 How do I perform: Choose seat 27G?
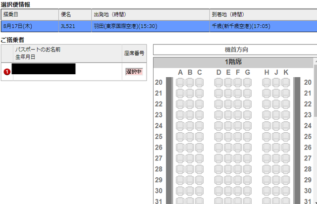[x=247, y=158]
